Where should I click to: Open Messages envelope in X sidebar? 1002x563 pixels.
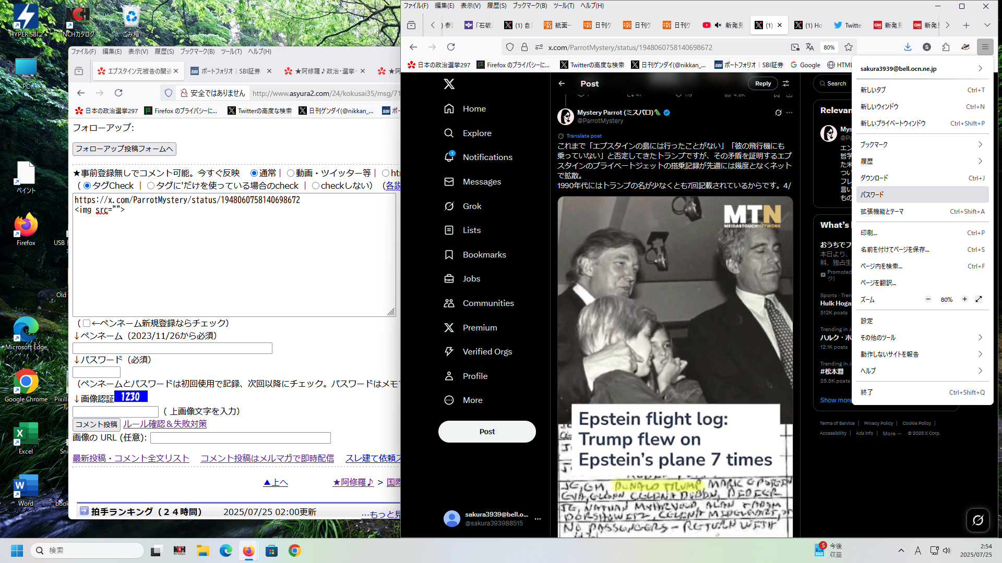[x=449, y=181]
